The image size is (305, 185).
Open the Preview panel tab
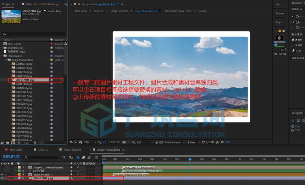[x=280, y=13]
